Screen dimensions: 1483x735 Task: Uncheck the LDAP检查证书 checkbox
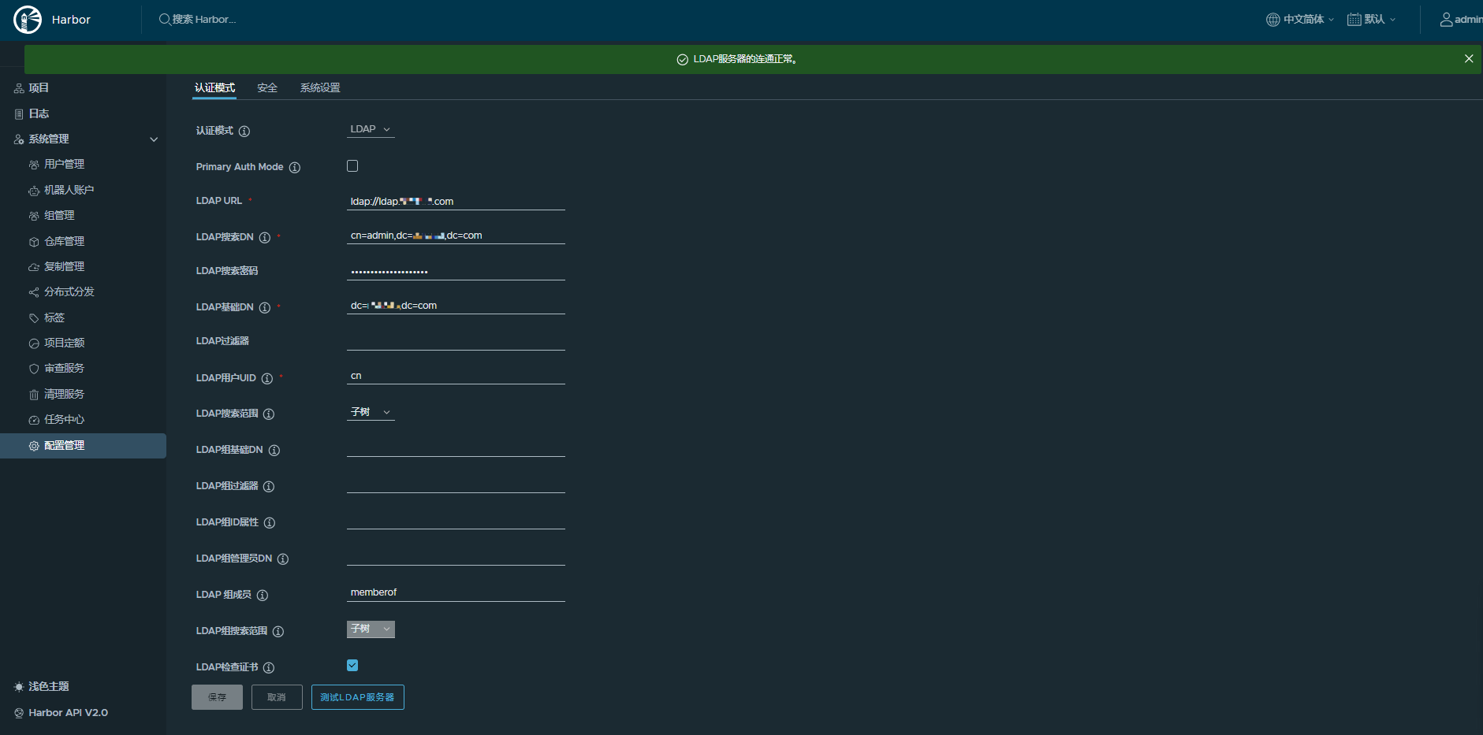pyautogui.click(x=352, y=666)
